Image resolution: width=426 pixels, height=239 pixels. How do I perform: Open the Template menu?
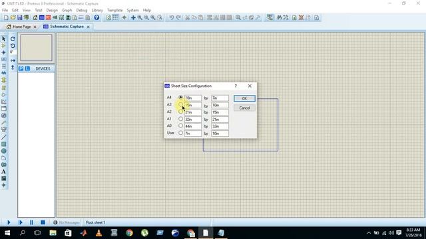coord(114,11)
